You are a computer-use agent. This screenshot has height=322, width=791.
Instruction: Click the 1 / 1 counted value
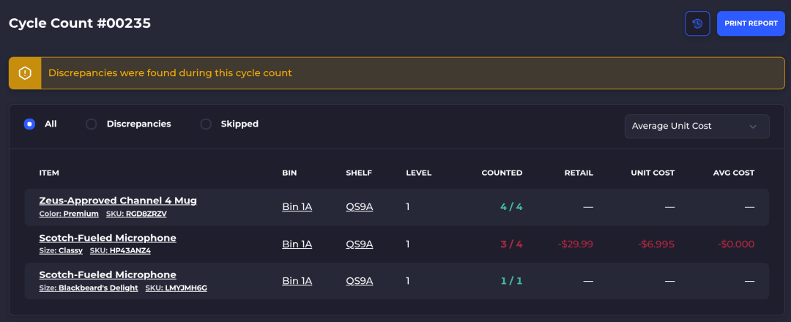click(511, 281)
